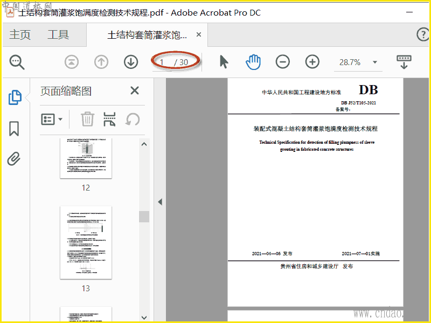
Task: Click the document title 装配式混凝土结构套筒灌浆饱满度检测技术规程
Action: 315,129
